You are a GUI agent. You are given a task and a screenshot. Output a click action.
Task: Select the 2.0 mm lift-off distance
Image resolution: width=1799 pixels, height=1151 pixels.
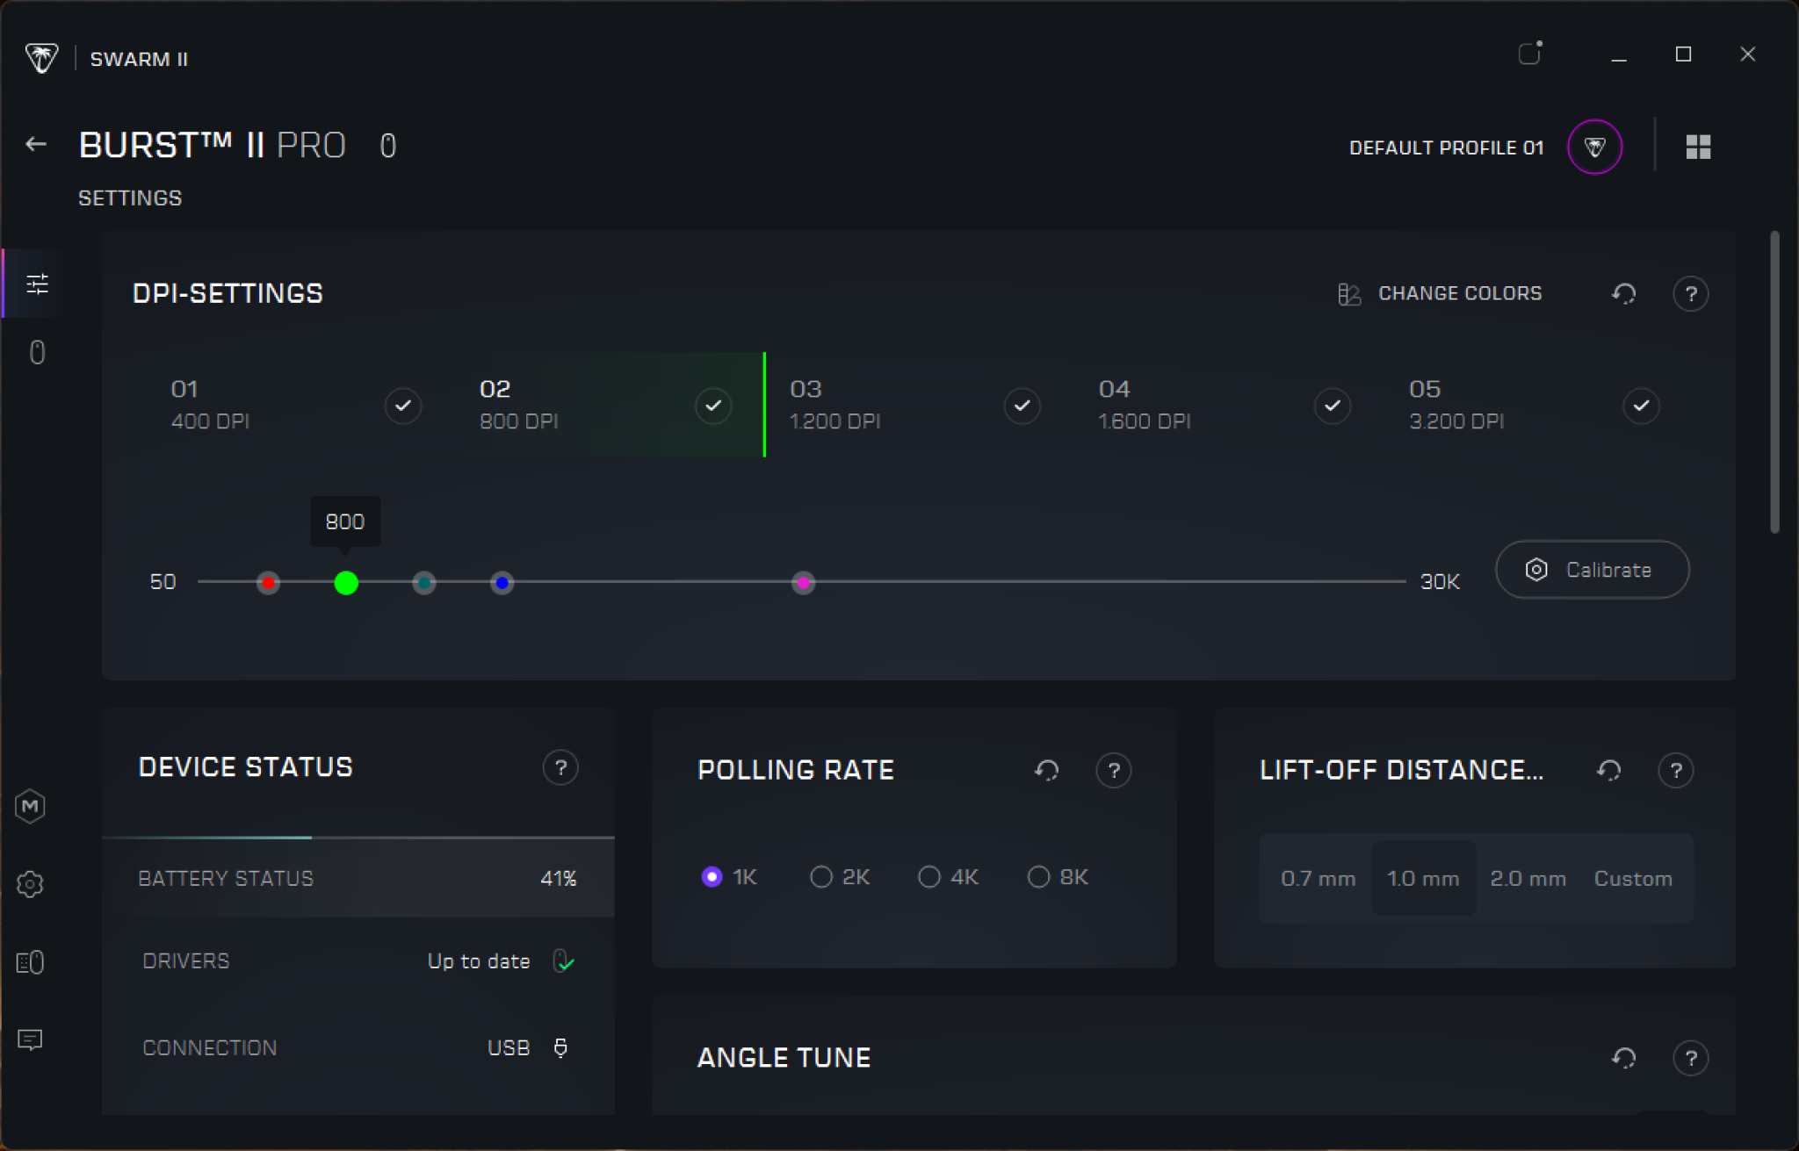point(1528,879)
